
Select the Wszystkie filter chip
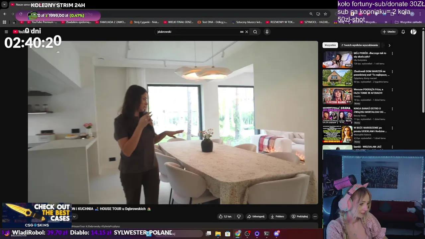point(330,45)
